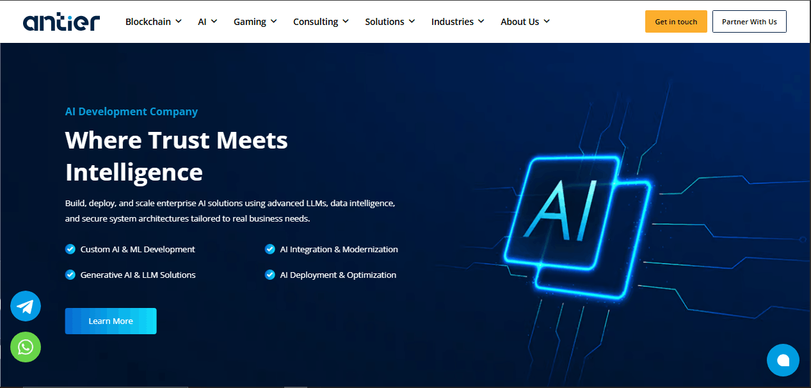Click checkmark beside AI Deployment & Optimization
Screen dimensions: 811x388
pyautogui.click(x=270, y=275)
